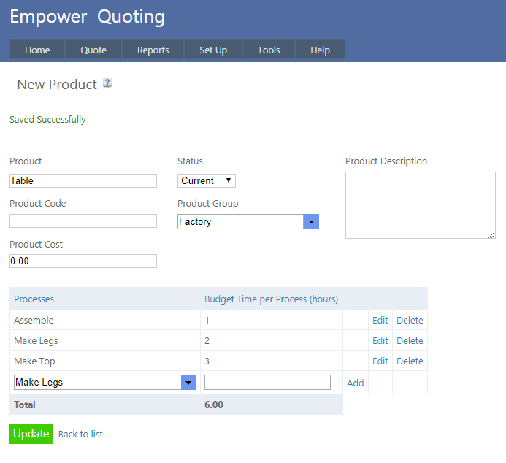This screenshot has height=463, width=506.
Task: Click the Help menu item
Action: point(320,50)
